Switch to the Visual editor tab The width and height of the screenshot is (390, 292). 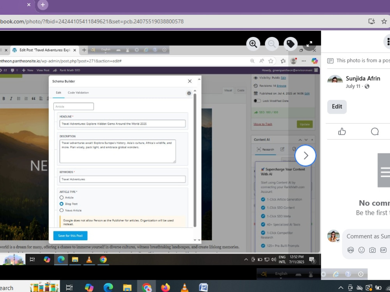pos(228,90)
